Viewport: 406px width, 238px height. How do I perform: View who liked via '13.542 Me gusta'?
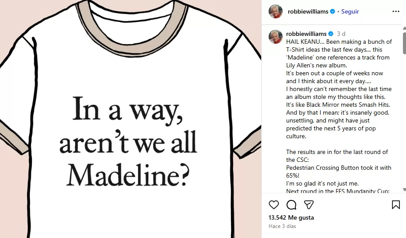(291, 217)
